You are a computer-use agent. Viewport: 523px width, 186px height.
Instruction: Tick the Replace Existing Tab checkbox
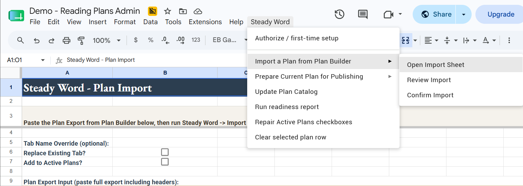(165, 152)
